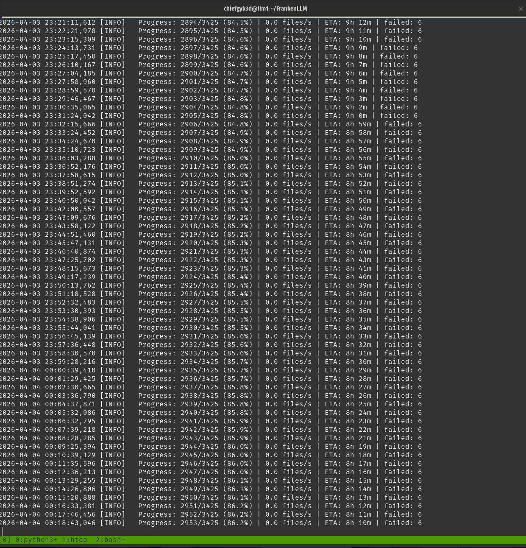526x548 pixels.
Task: Click the progress value 2894/3425
Action: tap(200, 22)
